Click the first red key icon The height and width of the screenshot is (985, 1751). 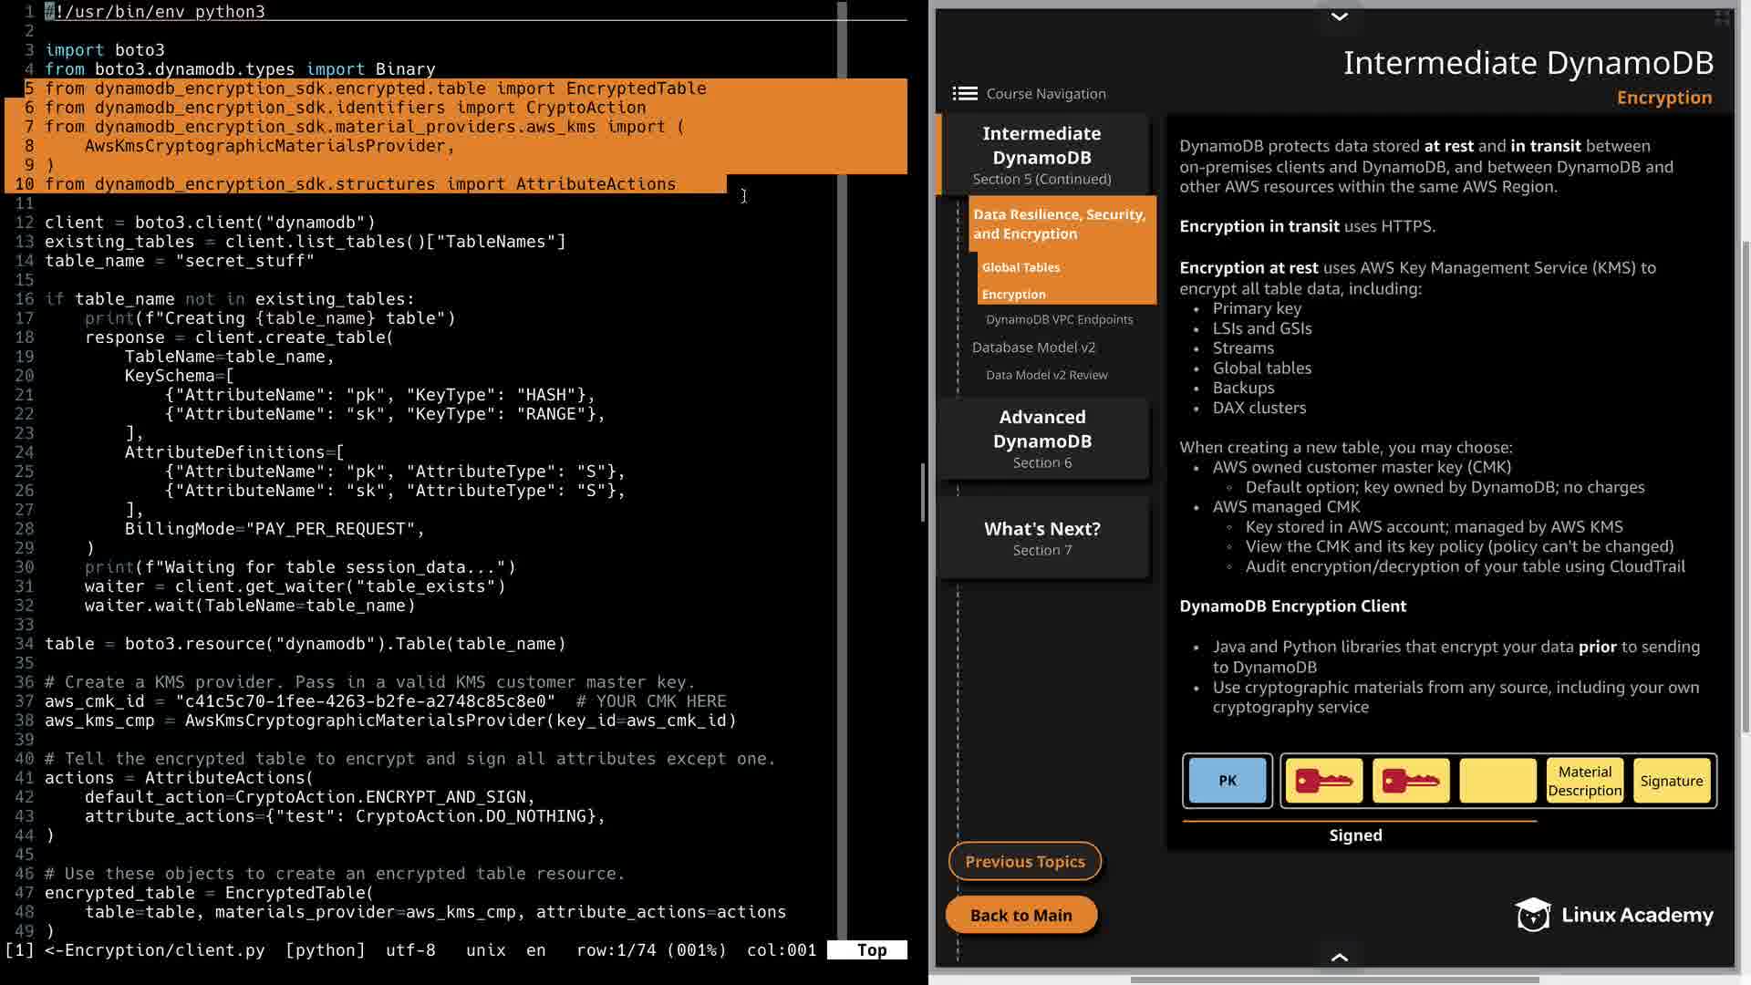(x=1323, y=781)
